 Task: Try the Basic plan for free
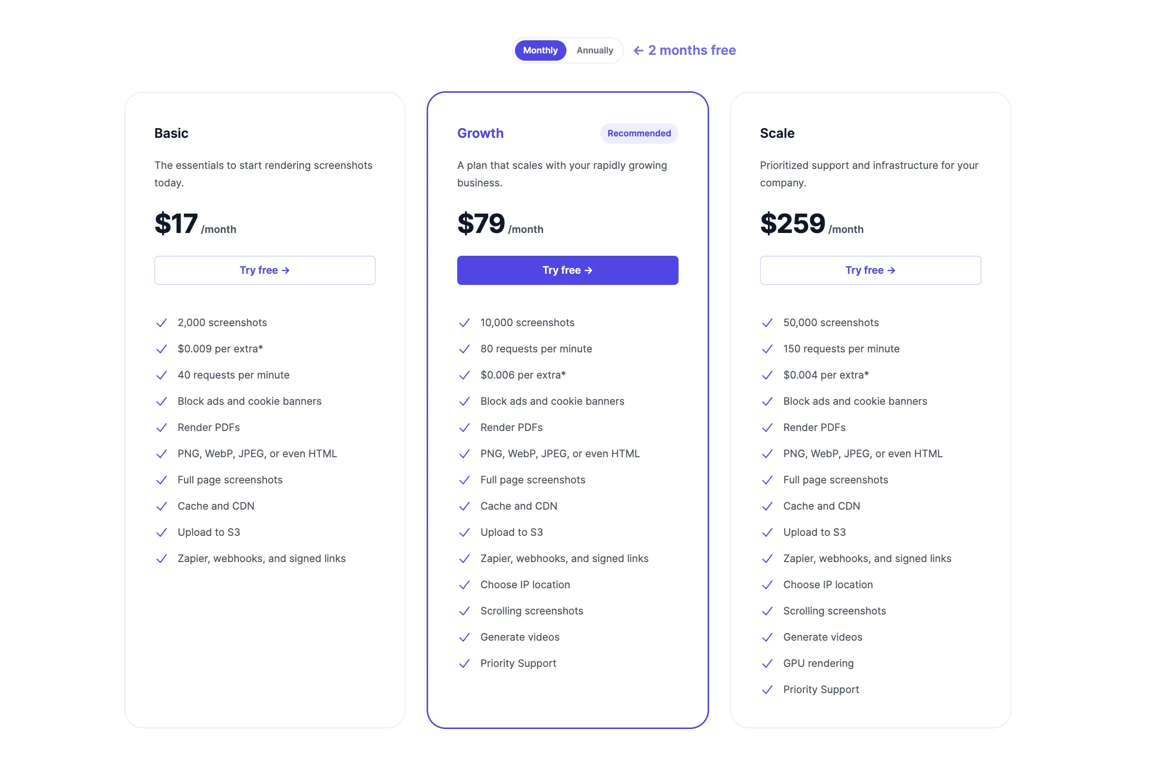click(x=264, y=270)
